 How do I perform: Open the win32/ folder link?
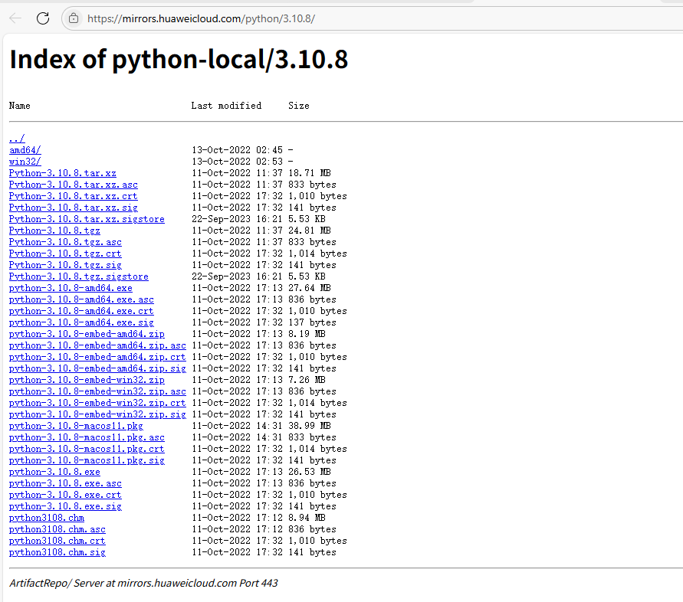(x=25, y=162)
